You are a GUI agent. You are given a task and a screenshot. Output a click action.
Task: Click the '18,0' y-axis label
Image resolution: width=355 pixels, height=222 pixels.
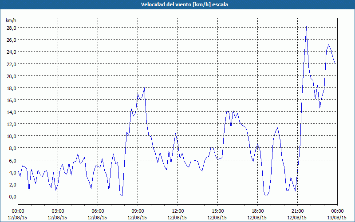pos(11,88)
